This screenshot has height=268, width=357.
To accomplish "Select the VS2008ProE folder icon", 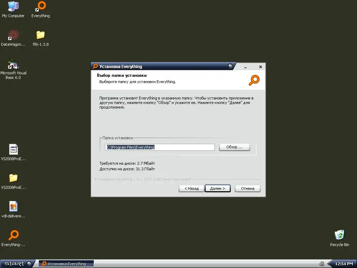I will (13, 181).
